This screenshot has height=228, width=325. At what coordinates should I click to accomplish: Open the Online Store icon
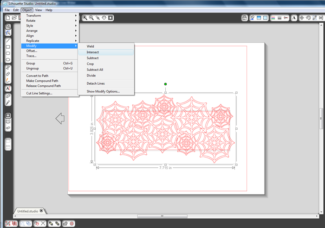[245, 18]
